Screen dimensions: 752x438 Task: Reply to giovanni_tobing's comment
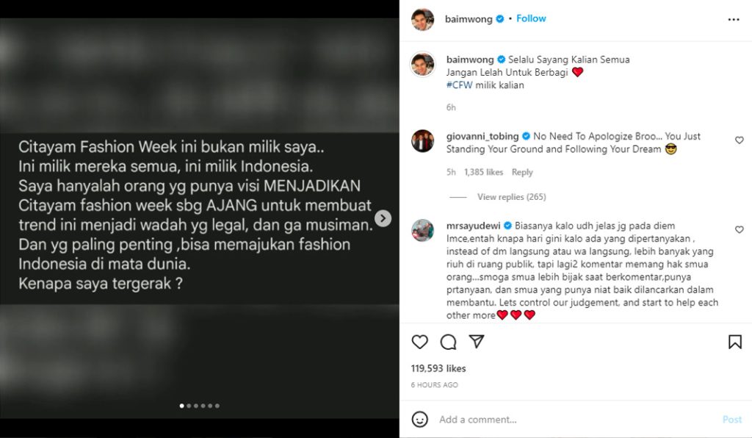[522, 172]
